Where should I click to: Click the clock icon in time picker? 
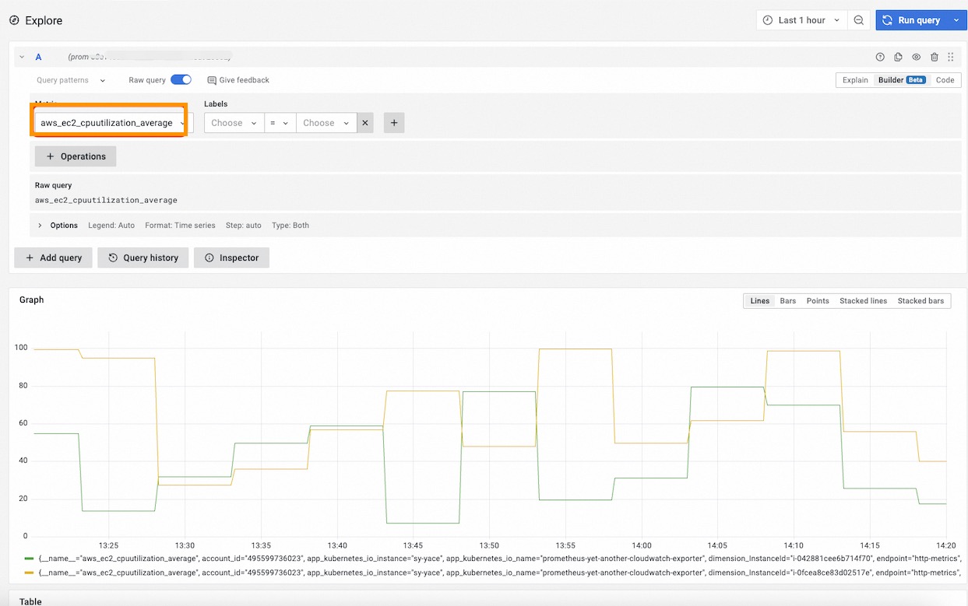tap(767, 19)
